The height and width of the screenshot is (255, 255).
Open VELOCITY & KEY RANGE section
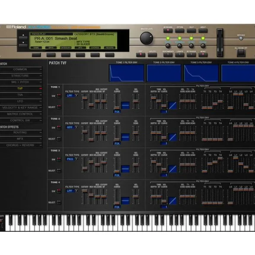pyautogui.click(x=20, y=108)
